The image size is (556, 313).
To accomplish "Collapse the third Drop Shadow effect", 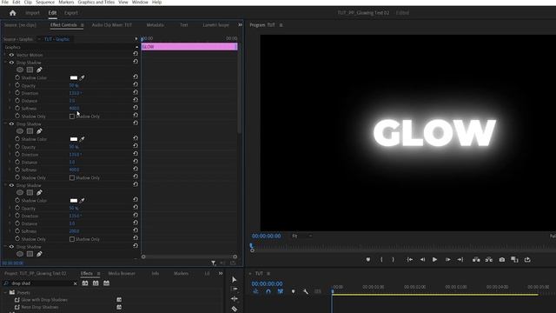I will pyautogui.click(x=5, y=185).
